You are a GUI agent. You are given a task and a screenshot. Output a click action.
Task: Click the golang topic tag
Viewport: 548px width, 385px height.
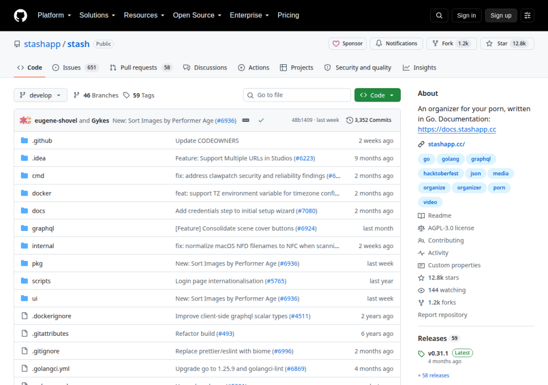(450, 159)
